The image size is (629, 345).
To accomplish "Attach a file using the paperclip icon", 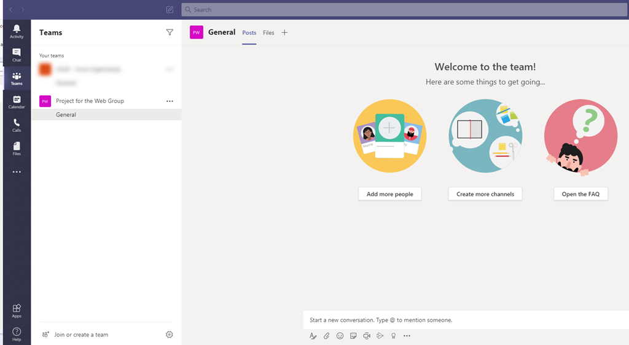I will click(327, 336).
